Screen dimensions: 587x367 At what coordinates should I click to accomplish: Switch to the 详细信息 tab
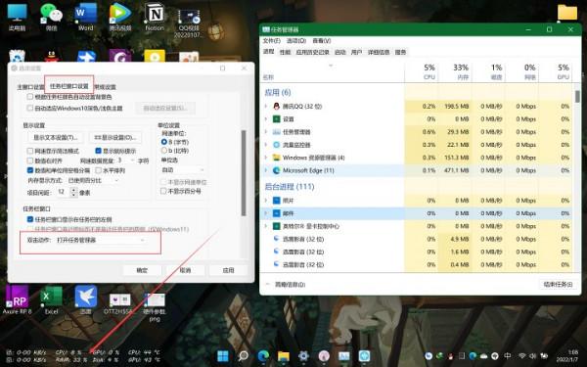pyautogui.click(x=379, y=52)
